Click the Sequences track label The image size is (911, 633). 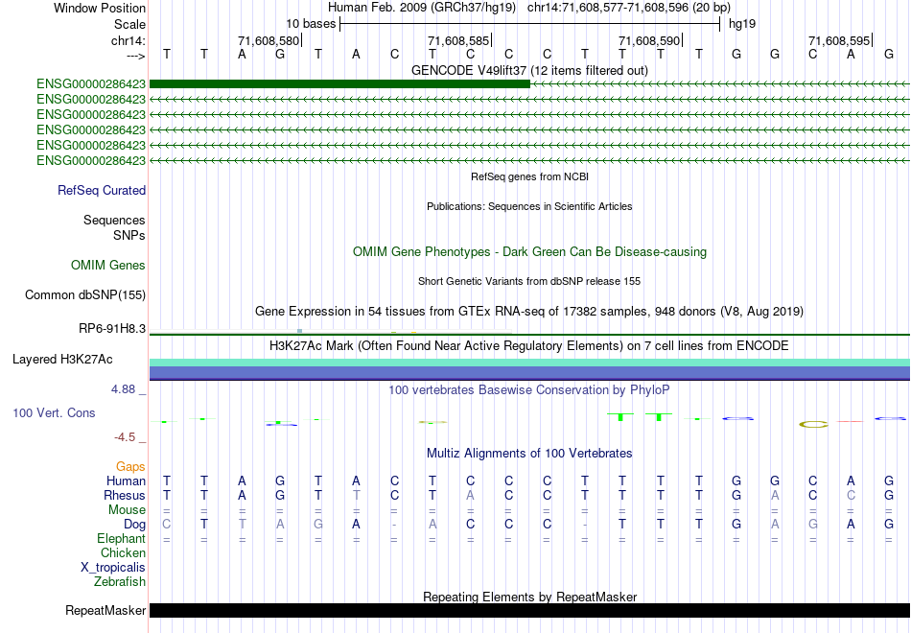point(114,220)
